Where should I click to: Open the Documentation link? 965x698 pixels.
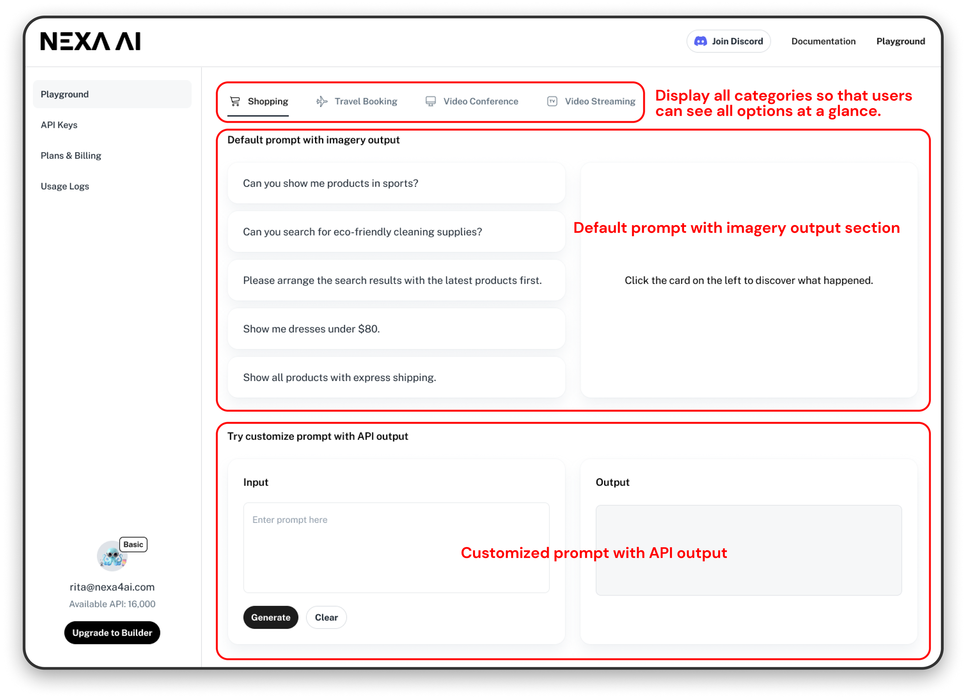[823, 41]
